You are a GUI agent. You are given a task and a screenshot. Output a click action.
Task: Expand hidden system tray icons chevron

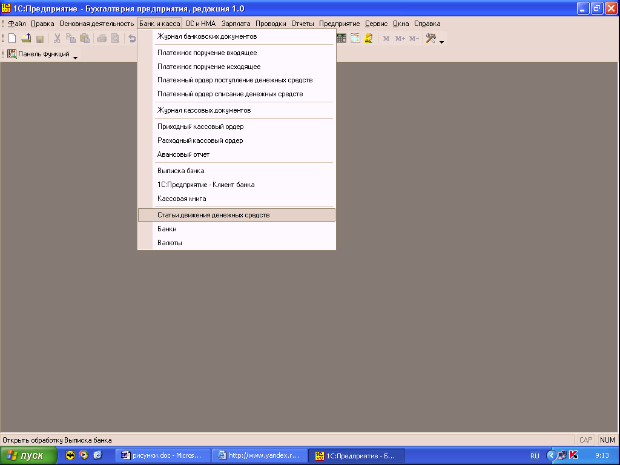(x=551, y=455)
